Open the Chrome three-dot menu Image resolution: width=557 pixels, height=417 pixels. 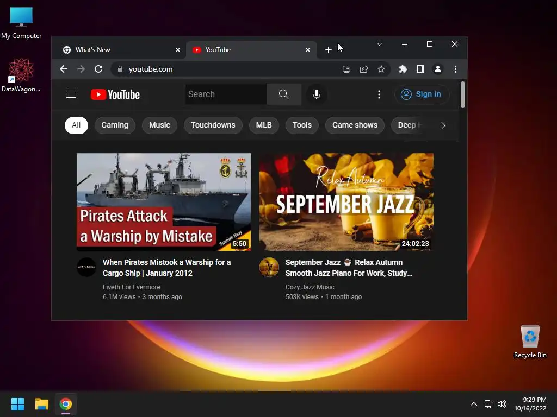[455, 69]
